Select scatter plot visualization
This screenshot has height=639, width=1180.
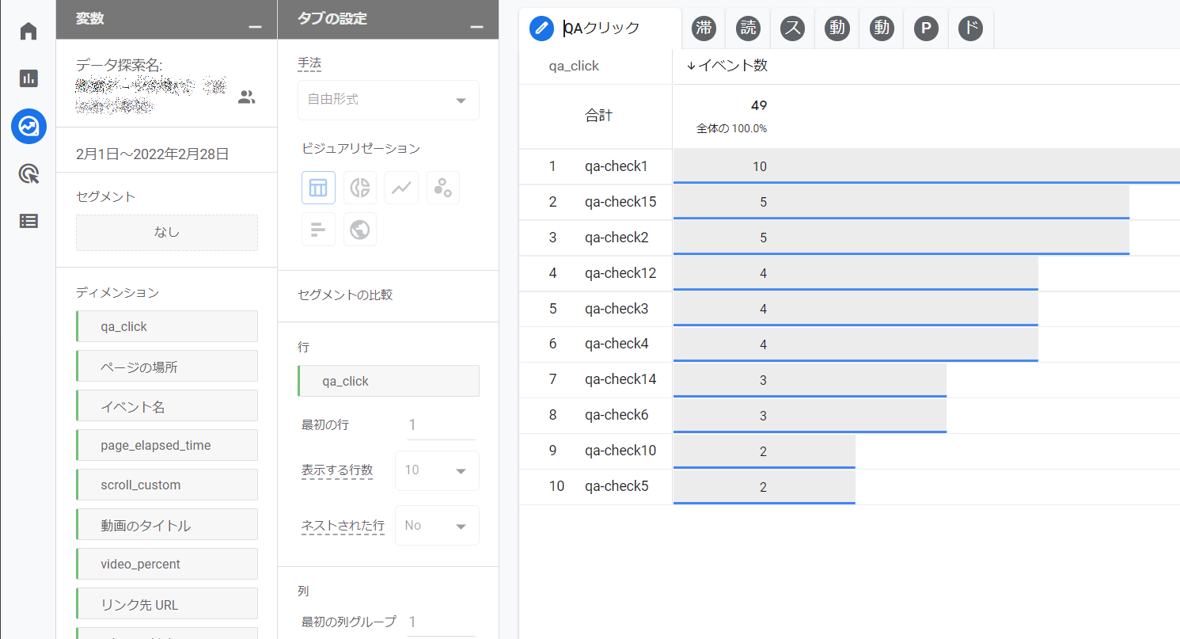click(443, 188)
